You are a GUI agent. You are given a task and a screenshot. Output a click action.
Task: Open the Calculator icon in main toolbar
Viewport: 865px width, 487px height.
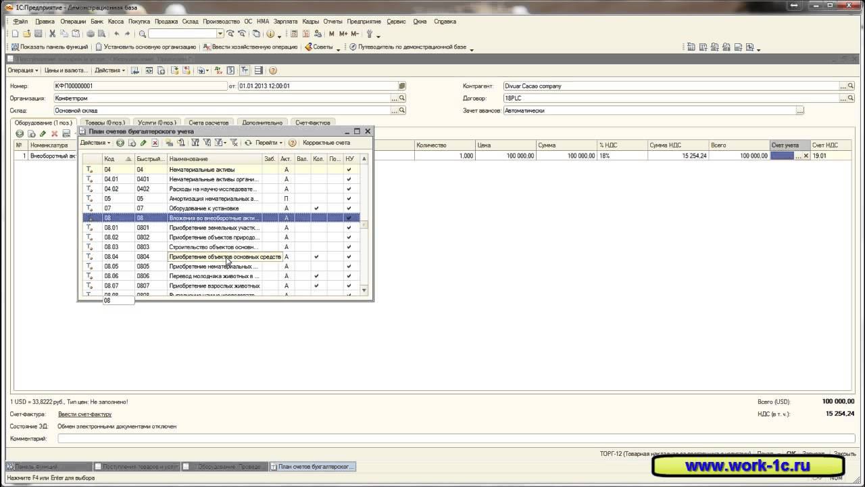(x=295, y=34)
